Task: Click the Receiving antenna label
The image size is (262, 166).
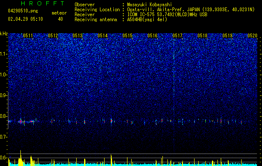Action: (x=96, y=20)
